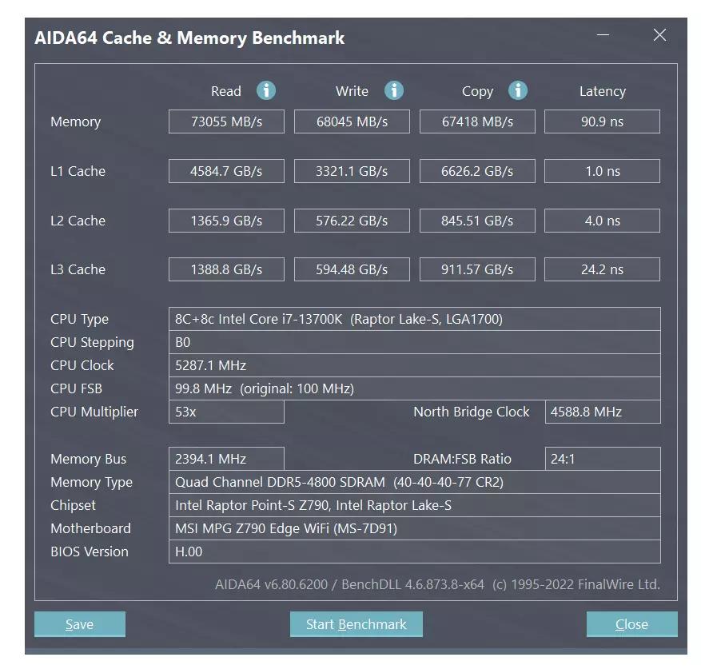Click the Read results info icon

click(266, 90)
